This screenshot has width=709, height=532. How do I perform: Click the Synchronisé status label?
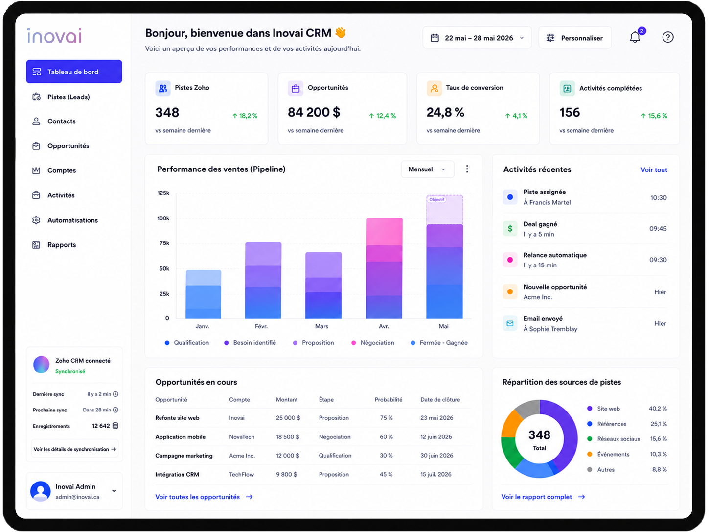coord(70,371)
